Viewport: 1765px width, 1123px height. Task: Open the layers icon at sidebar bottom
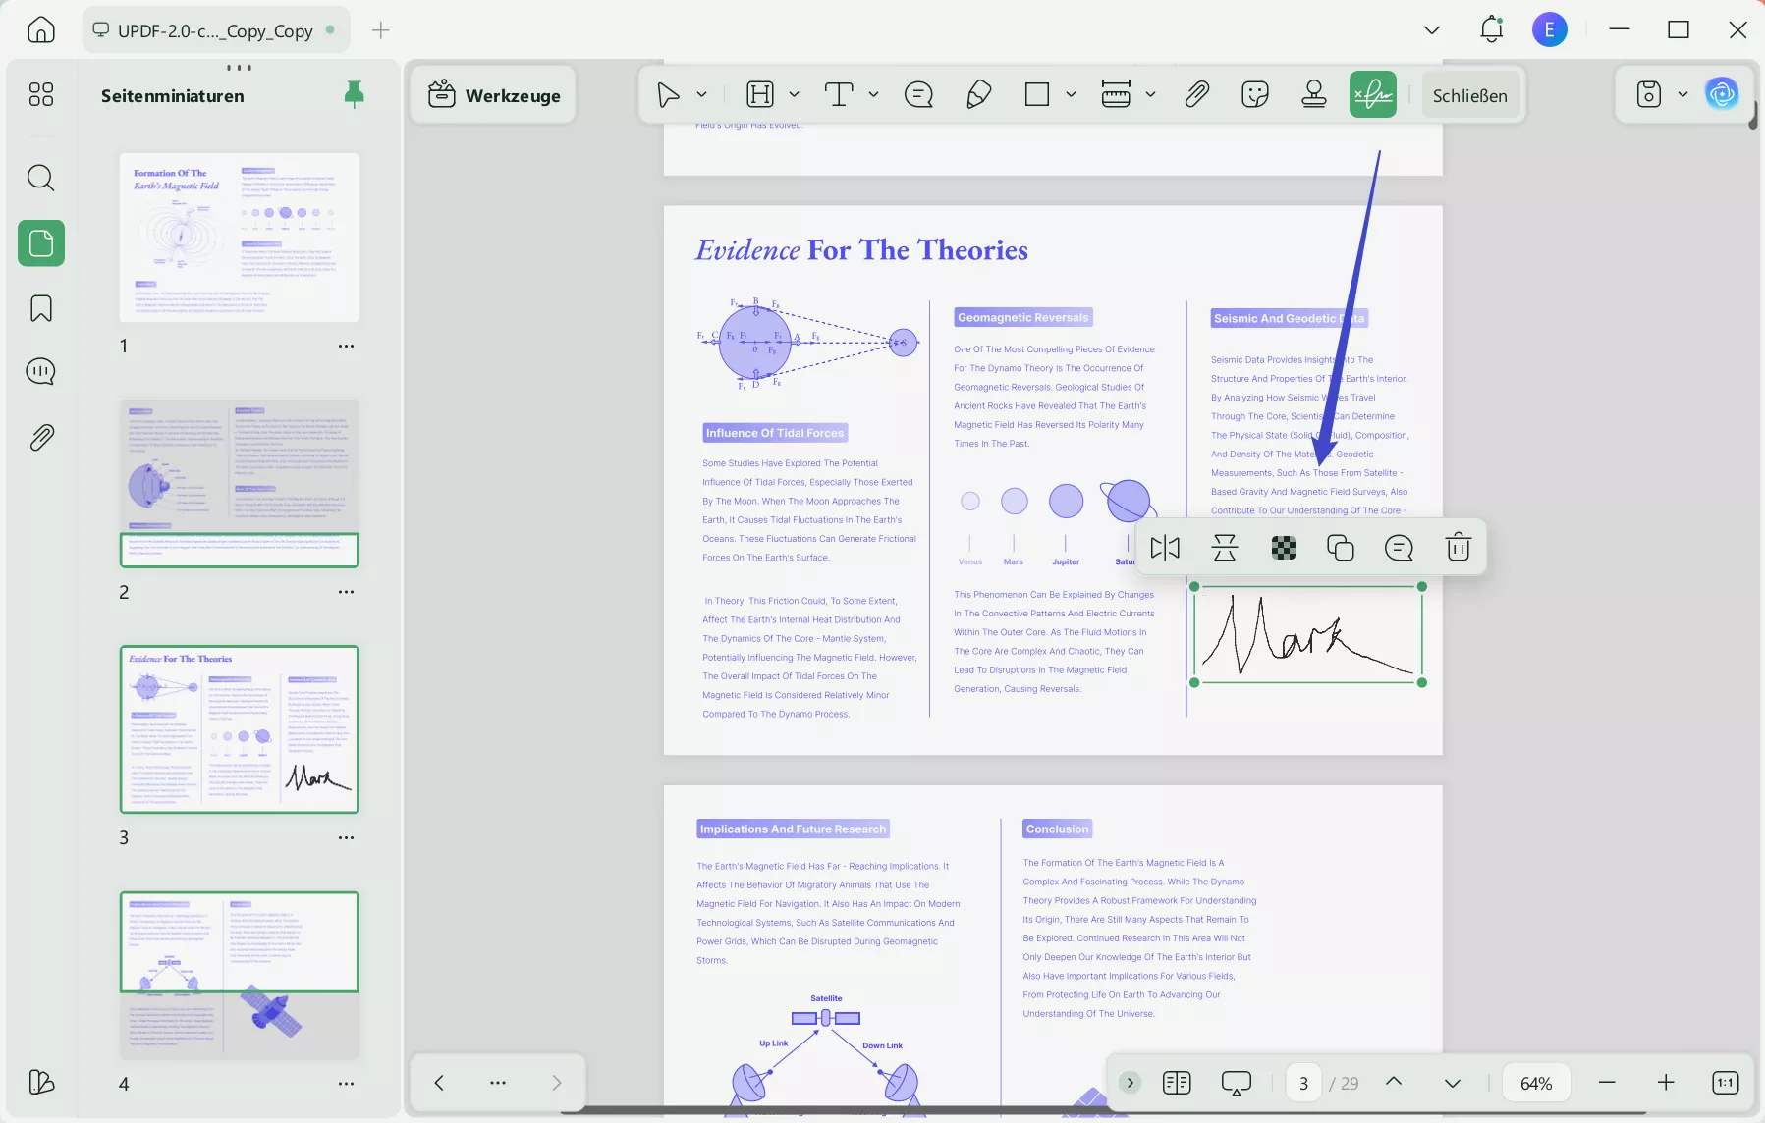click(41, 1082)
